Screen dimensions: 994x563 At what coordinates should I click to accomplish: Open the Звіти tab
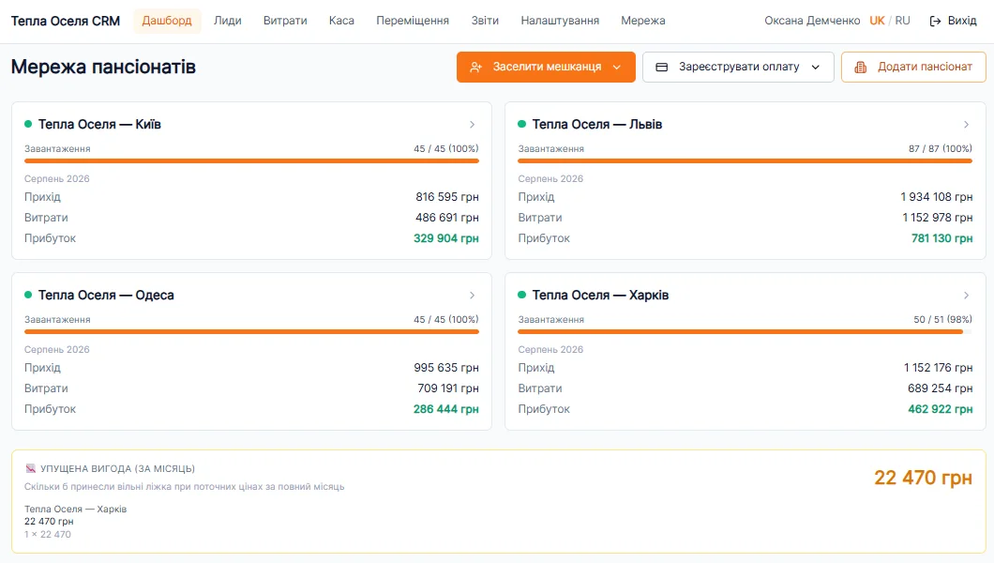coord(485,21)
